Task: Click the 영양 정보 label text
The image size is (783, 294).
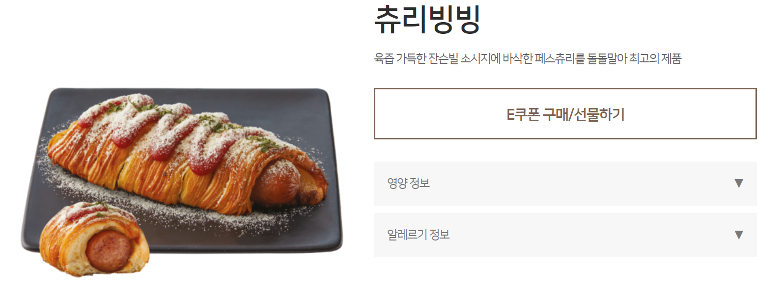Action: click(408, 184)
